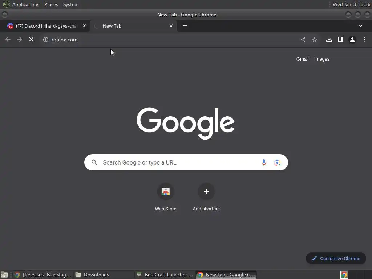The width and height of the screenshot is (372, 279).
Task: Switch to Releases BlueStag taskbar window
Action: click(43, 275)
